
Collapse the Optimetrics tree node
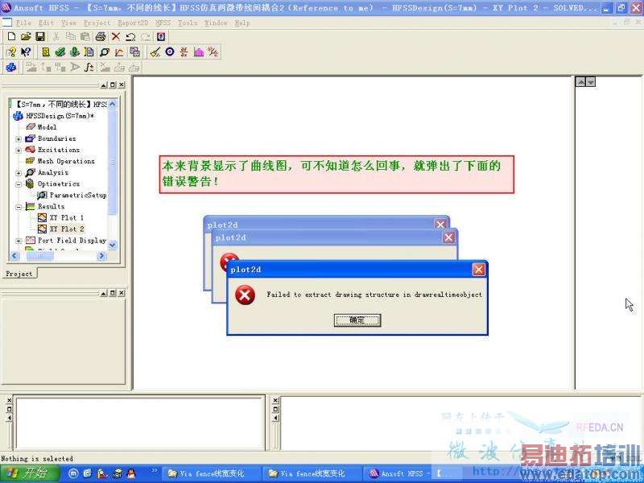tap(19, 184)
